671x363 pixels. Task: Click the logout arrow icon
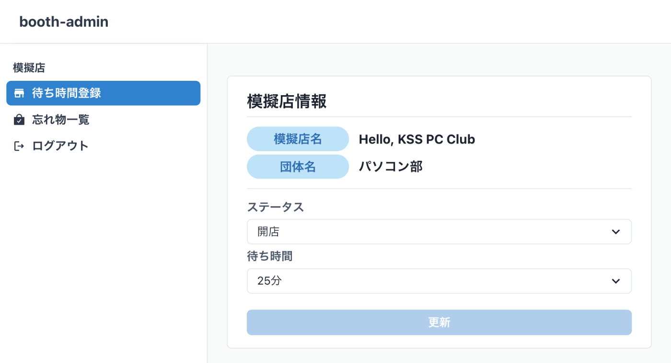19,146
